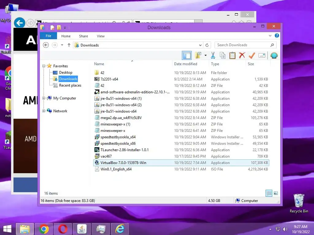The image size is (314, 235).
Task: Open Explorer help question mark
Action: click(277, 35)
